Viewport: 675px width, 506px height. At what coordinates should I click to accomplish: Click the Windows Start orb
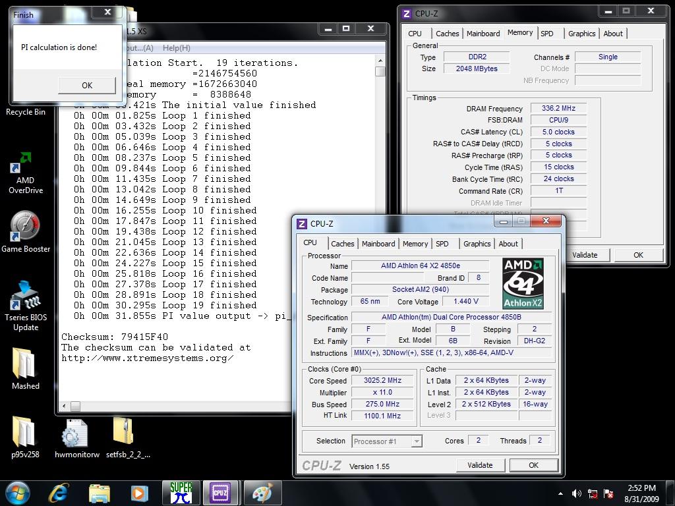click(18, 493)
